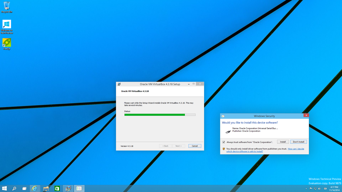
Task: Click the Windows Security taskbar item
Action: 79,189
